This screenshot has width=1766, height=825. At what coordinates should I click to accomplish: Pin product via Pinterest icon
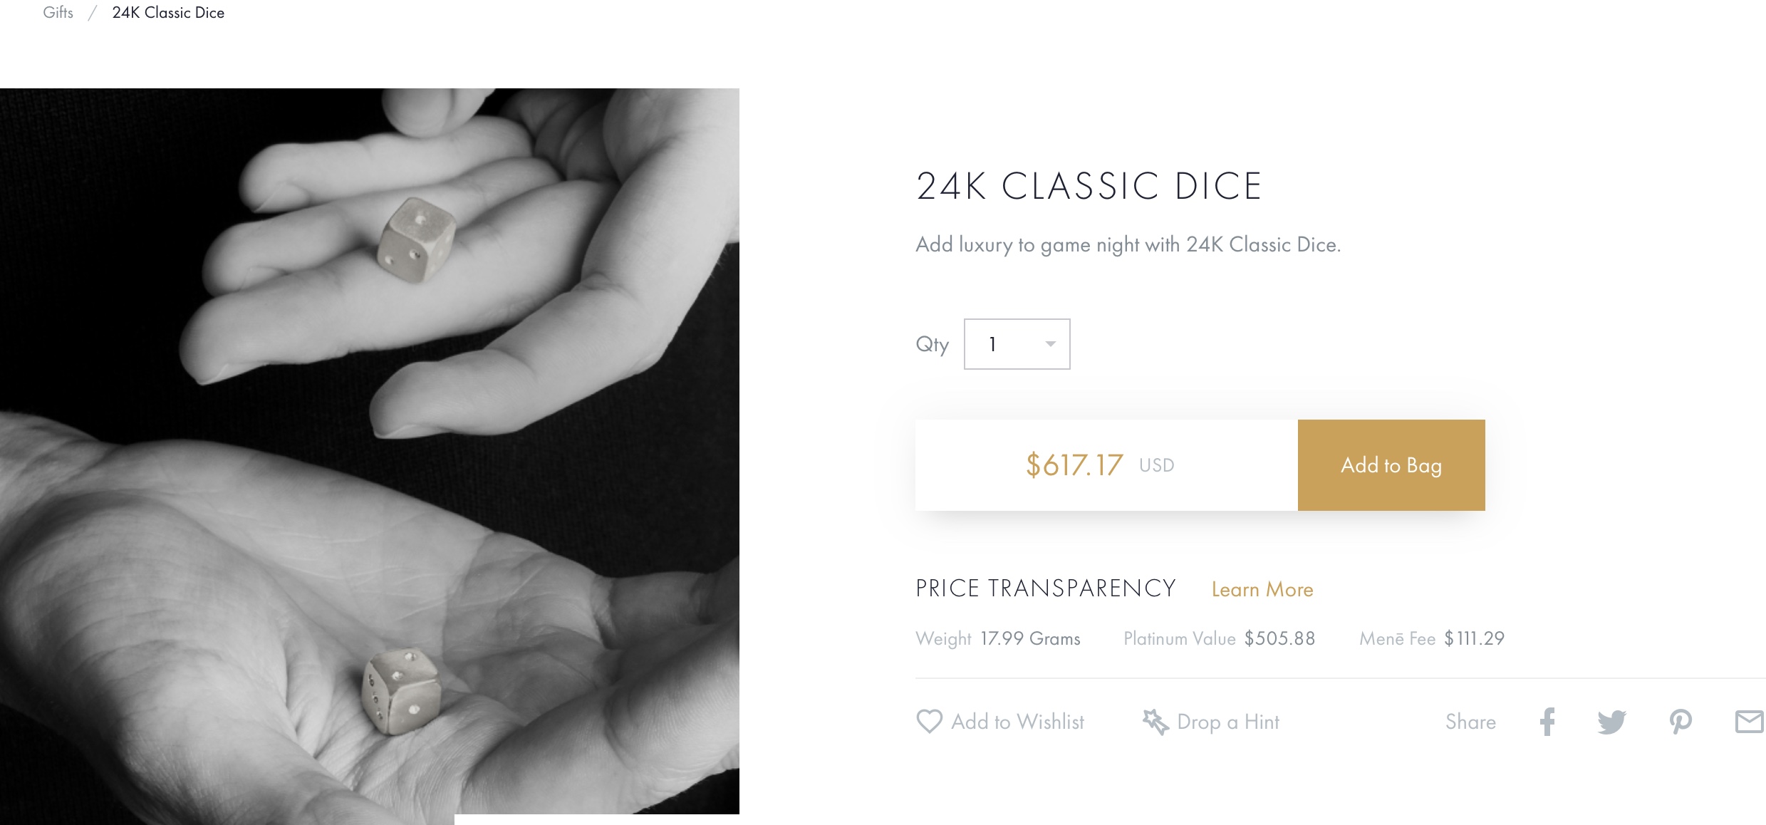pos(1681,722)
